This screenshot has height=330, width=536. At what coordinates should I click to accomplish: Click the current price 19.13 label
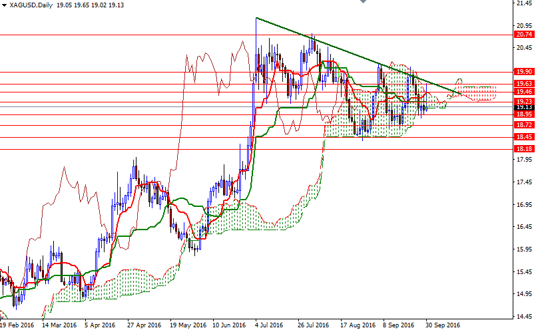click(x=524, y=107)
